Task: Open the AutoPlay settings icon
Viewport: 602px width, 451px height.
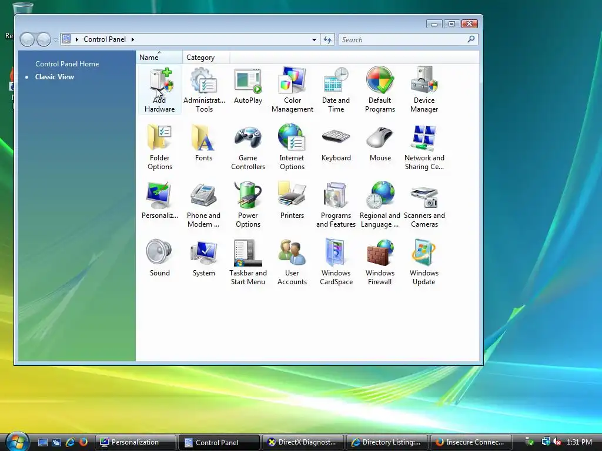Action: click(248, 86)
